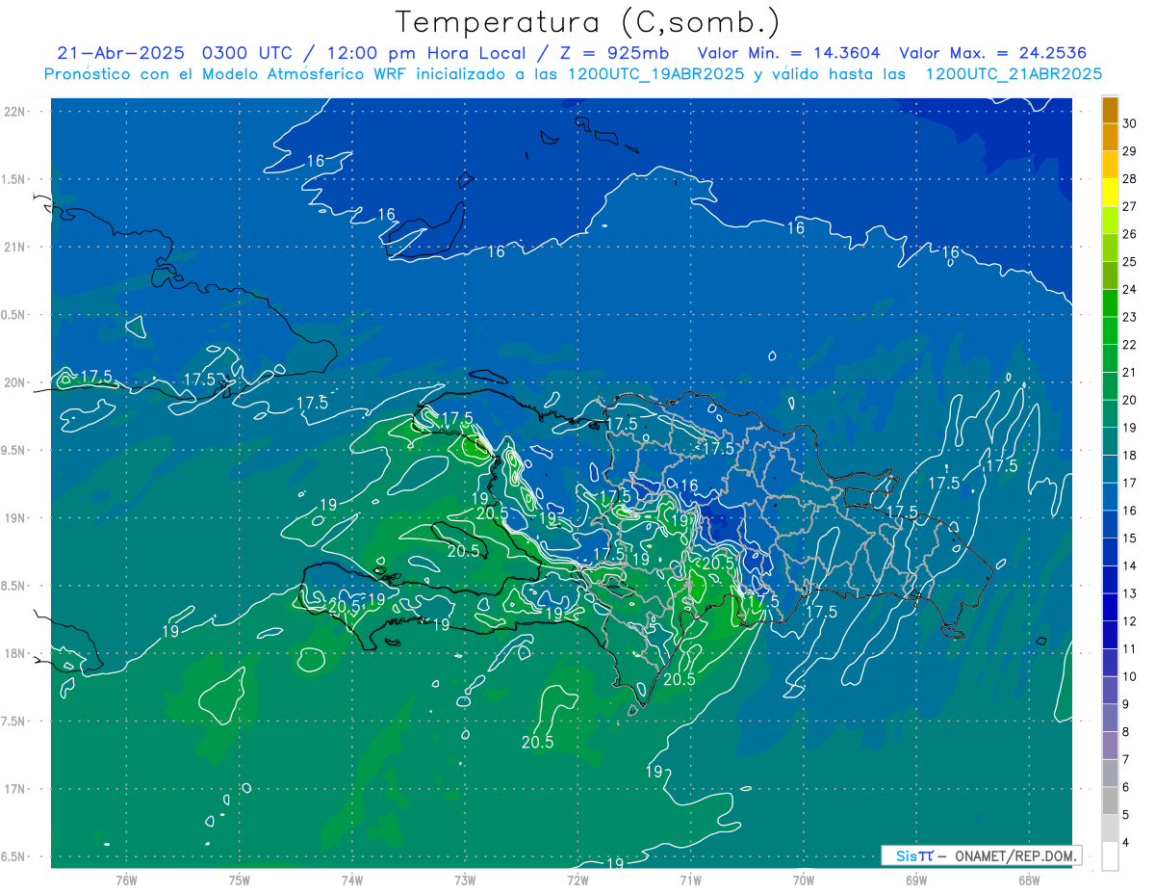Click the "20N" latitude axis label
Viewport: 1155px width, 893px height.
15,382
